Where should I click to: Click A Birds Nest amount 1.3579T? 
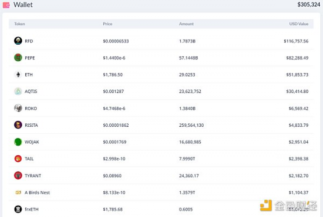tap(187, 193)
